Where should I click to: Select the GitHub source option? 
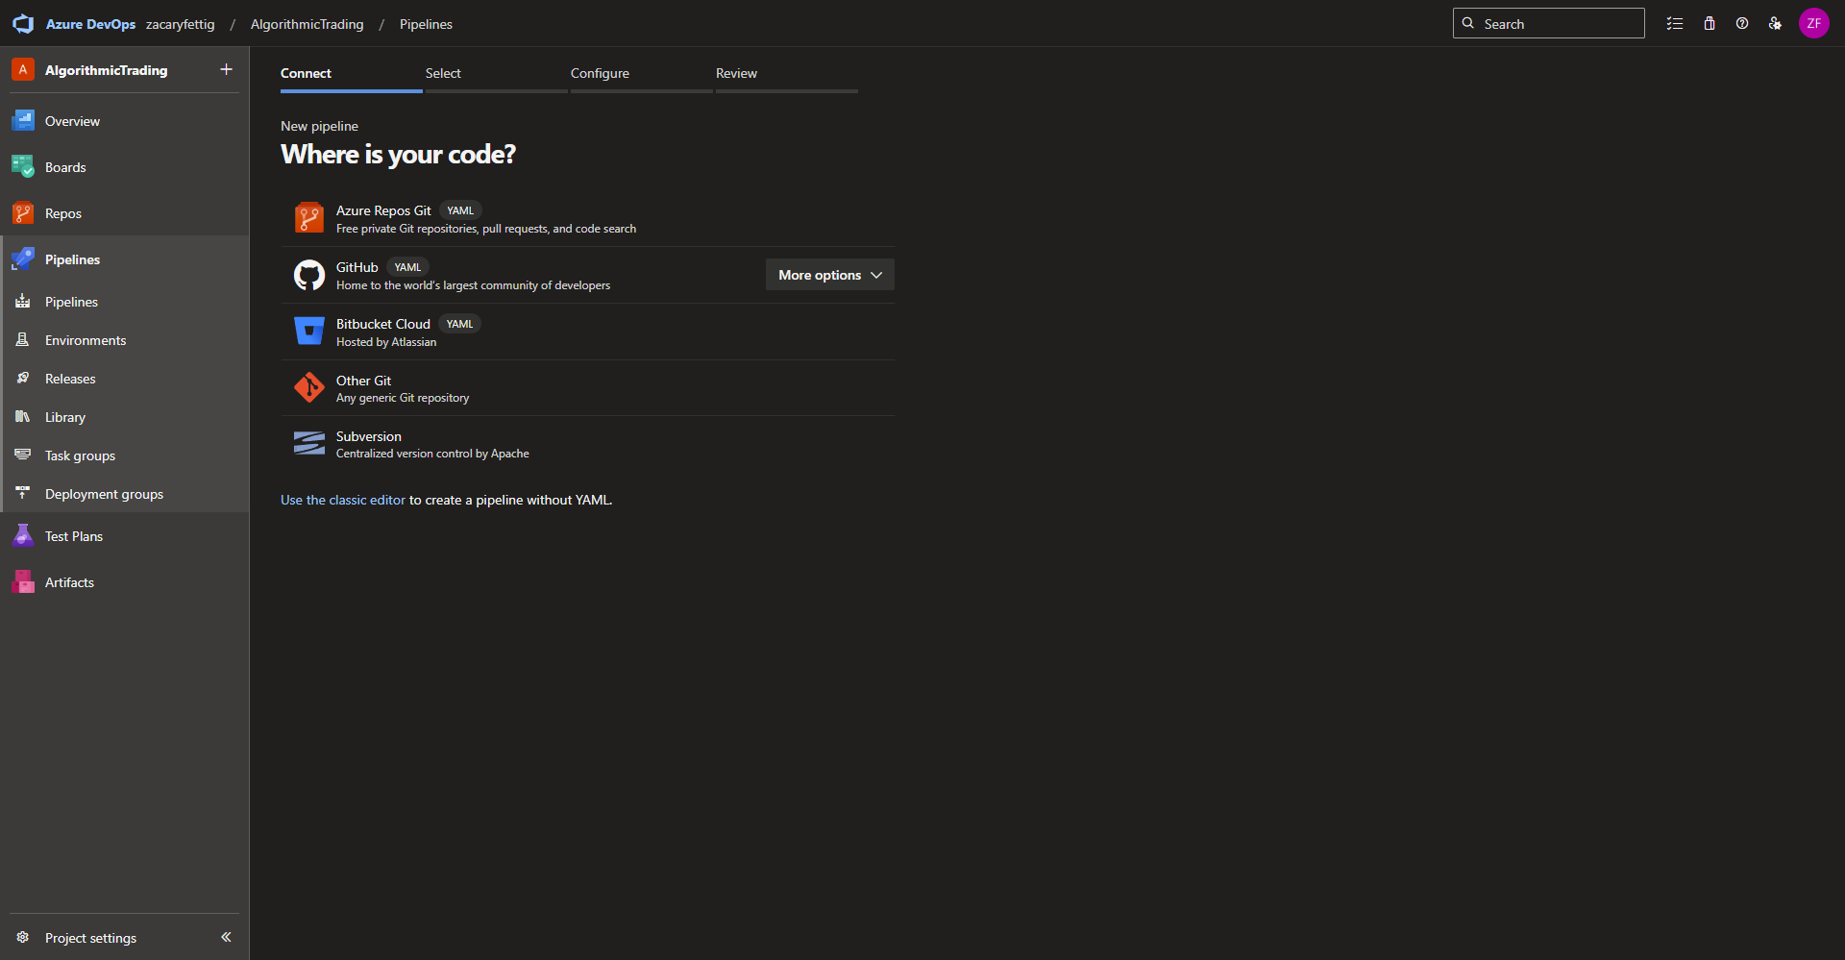357,268
